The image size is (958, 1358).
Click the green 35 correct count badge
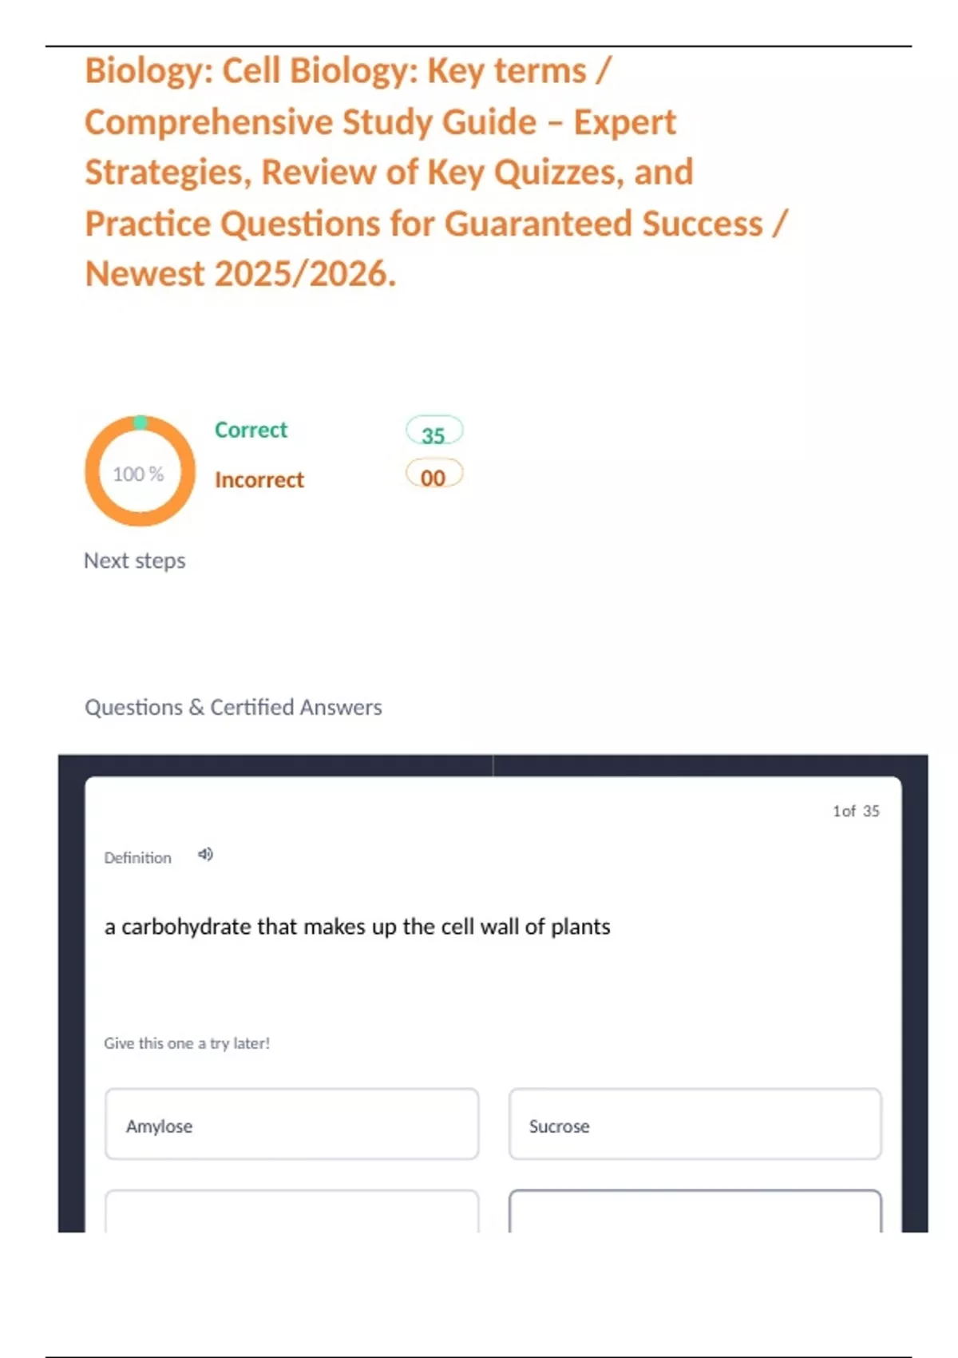click(433, 432)
